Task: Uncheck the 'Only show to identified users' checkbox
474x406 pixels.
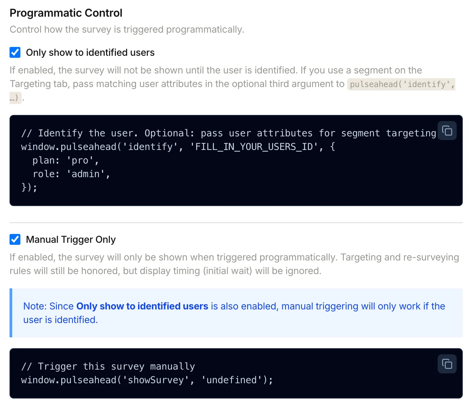Action: pyautogui.click(x=15, y=52)
